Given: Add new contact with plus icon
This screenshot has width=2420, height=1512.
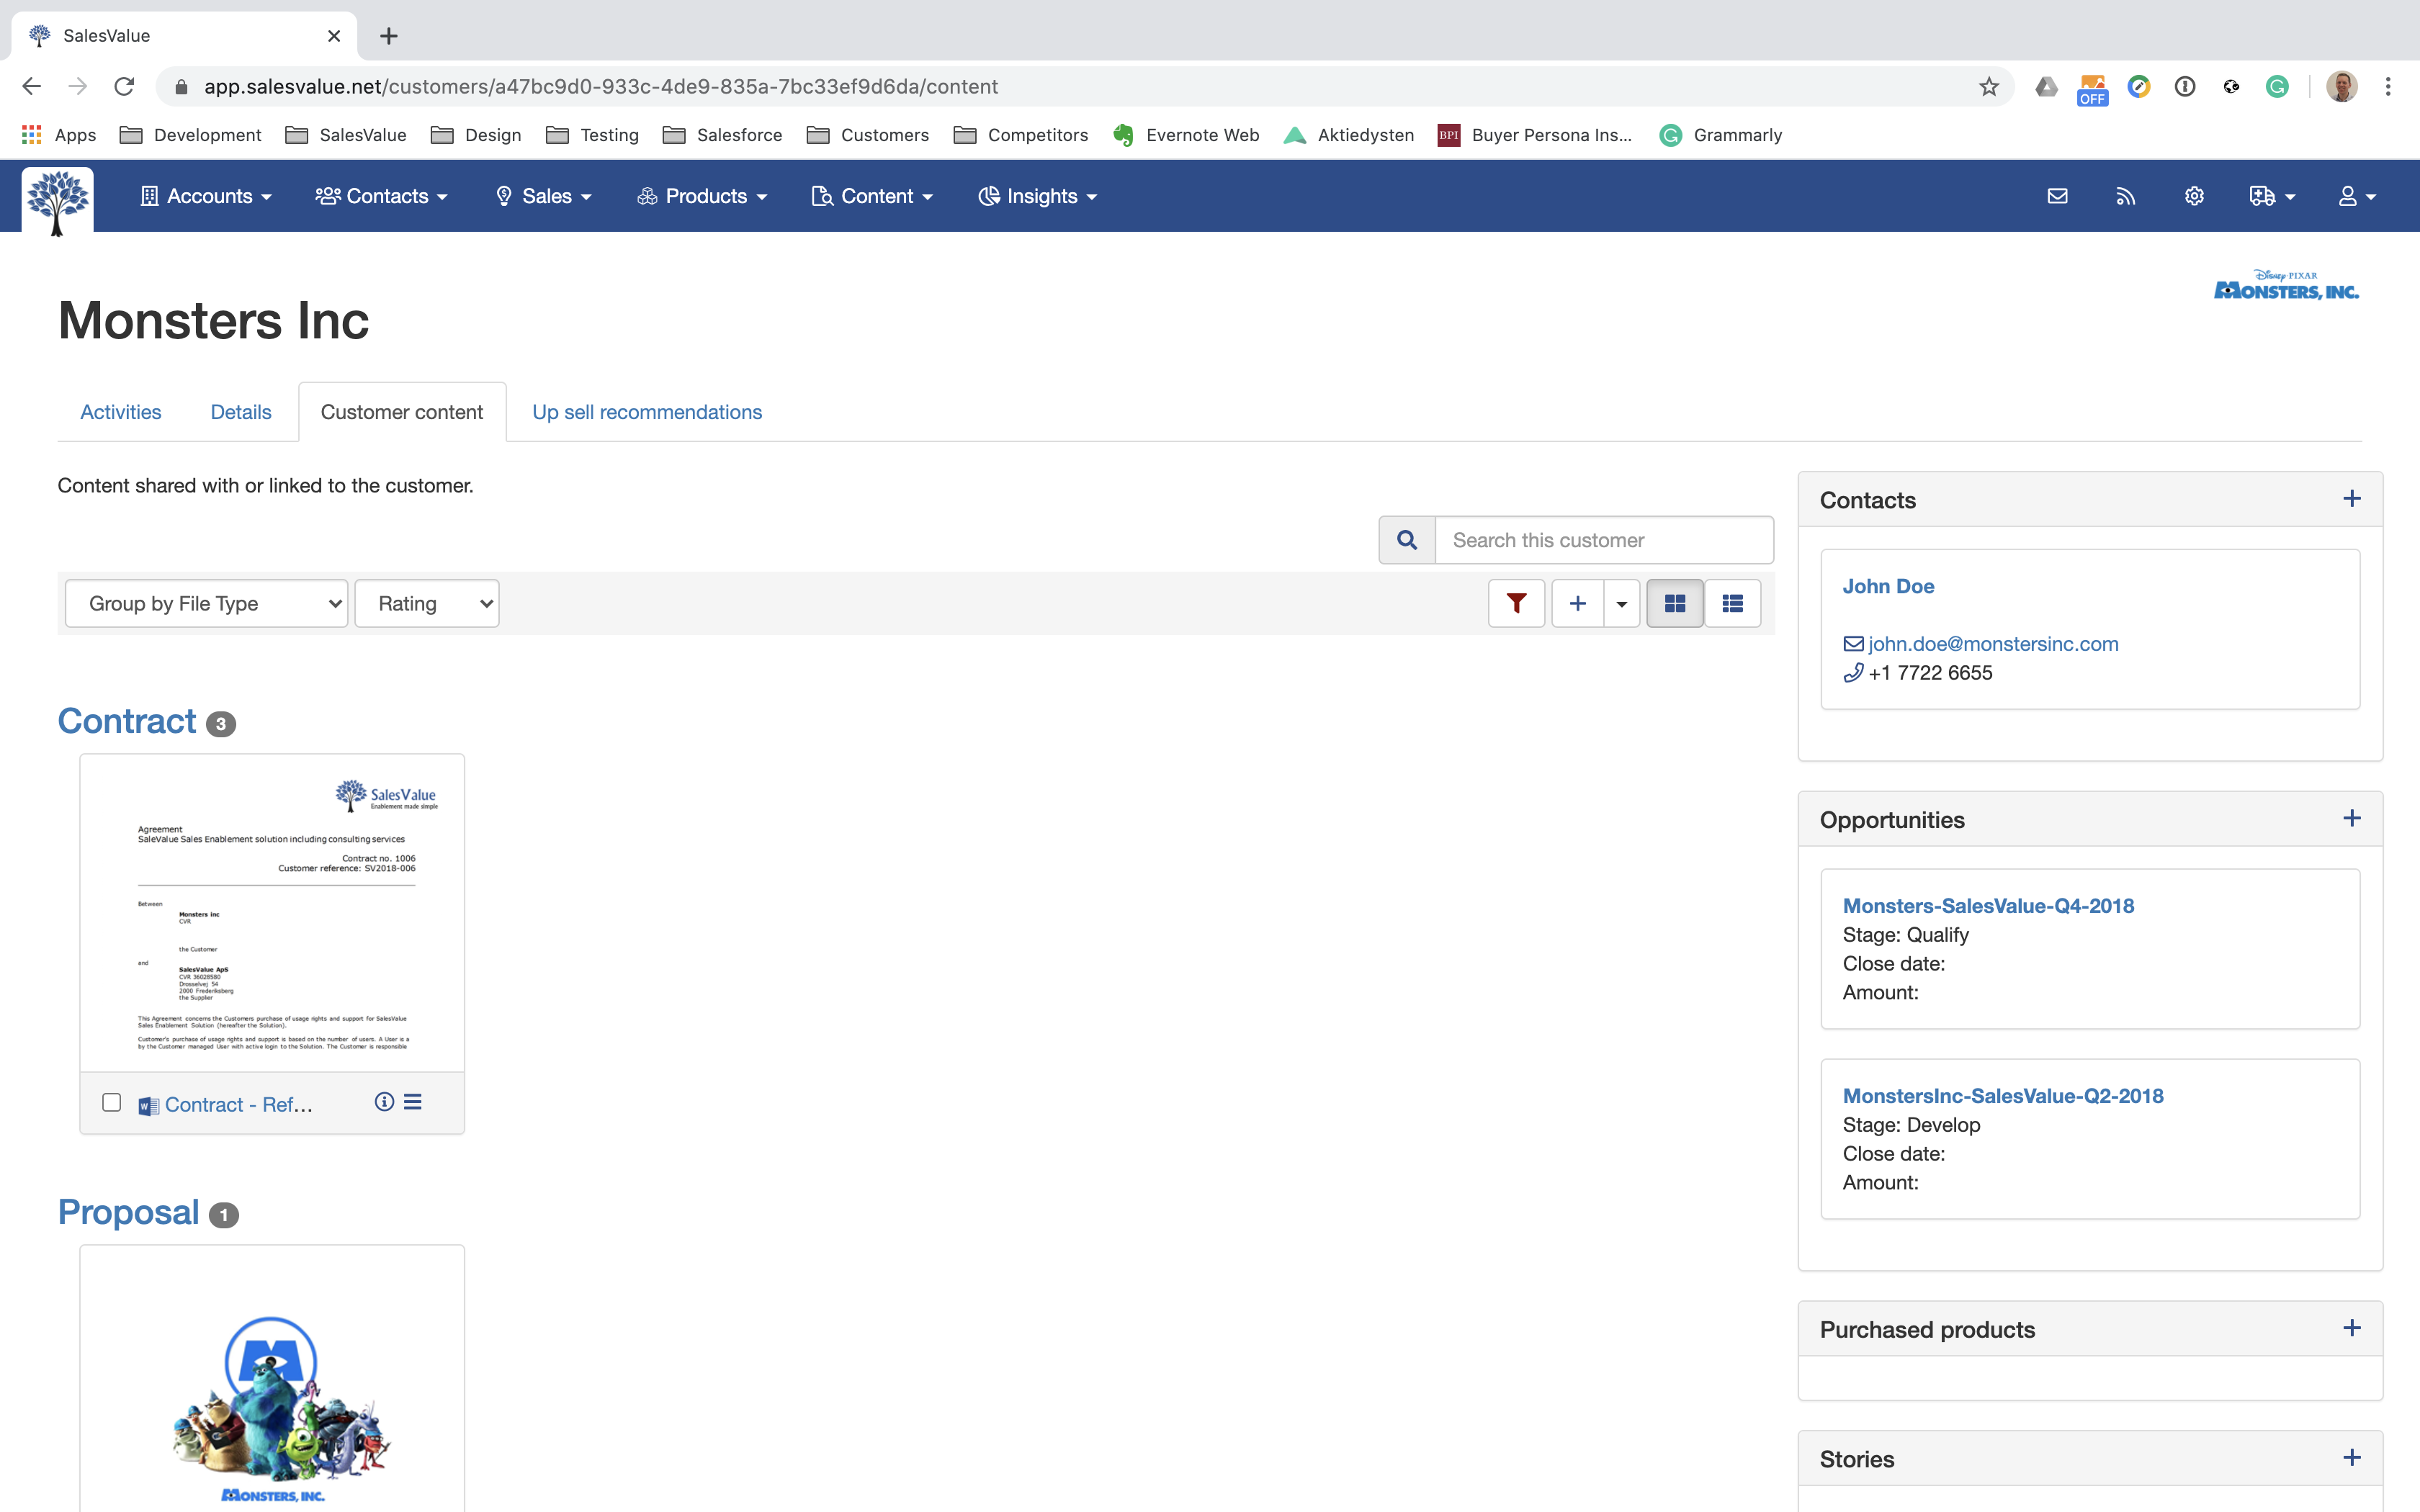Looking at the screenshot, I should pos(2352,499).
